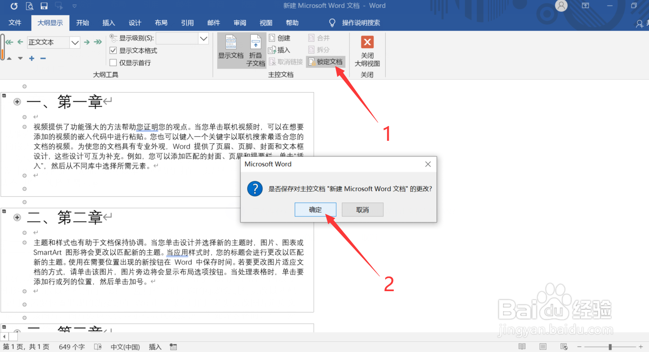
Task: Switch to Print Layout view icon
Action: [x=543, y=347]
